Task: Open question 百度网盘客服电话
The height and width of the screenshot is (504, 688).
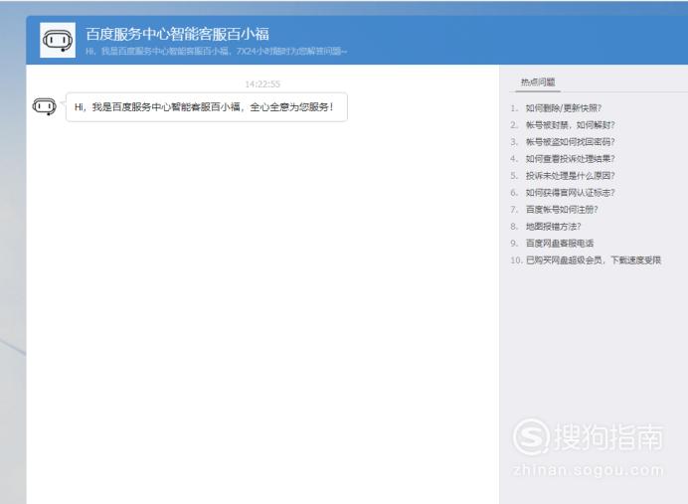Action: click(x=560, y=244)
